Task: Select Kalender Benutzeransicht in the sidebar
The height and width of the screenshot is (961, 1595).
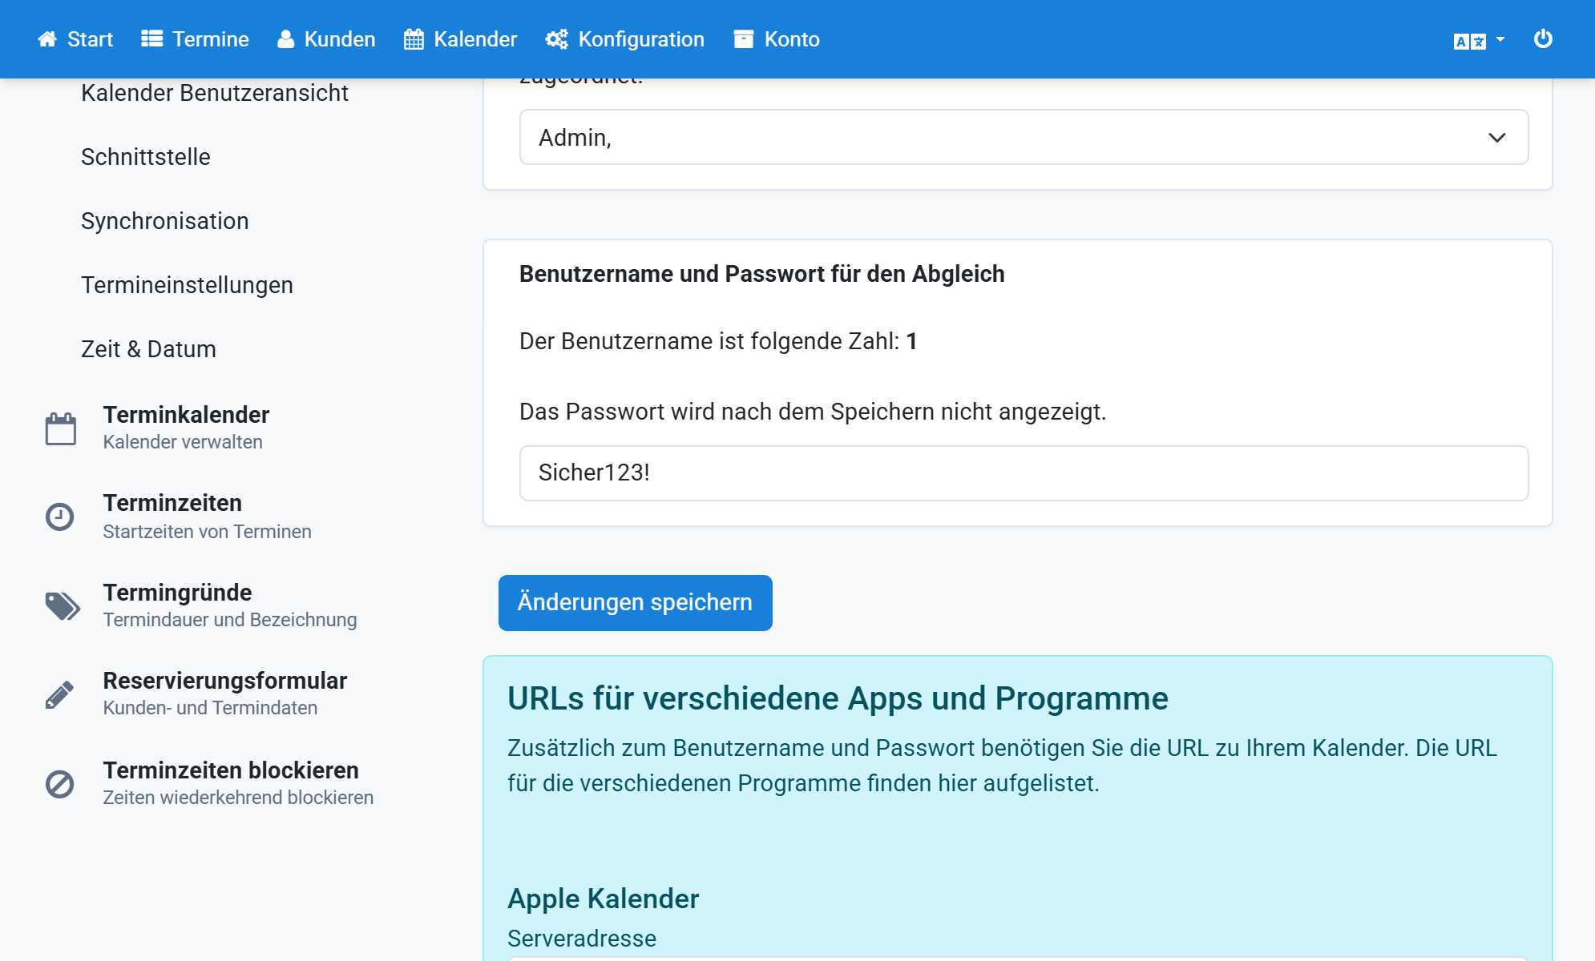Action: click(215, 93)
